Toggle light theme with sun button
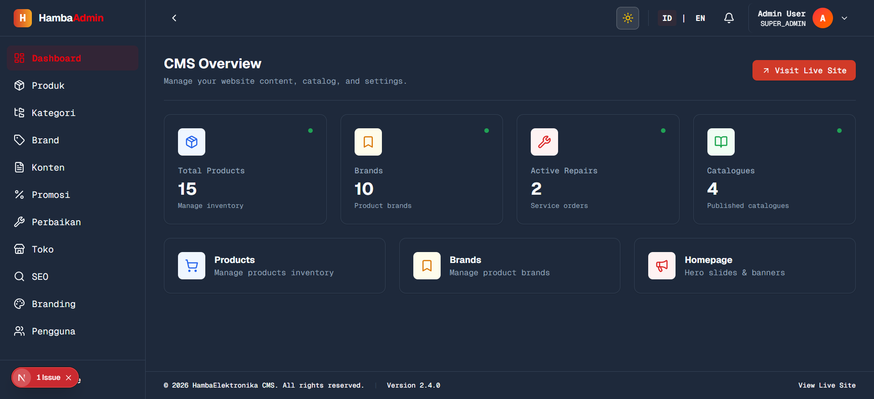Image resolution: width=874 pixels, height=399 pixels. point(628,18)
